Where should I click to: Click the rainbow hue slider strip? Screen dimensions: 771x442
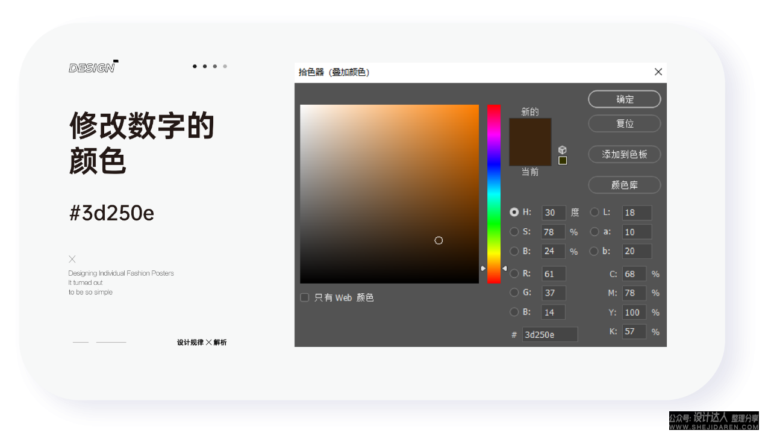point(494,194)
